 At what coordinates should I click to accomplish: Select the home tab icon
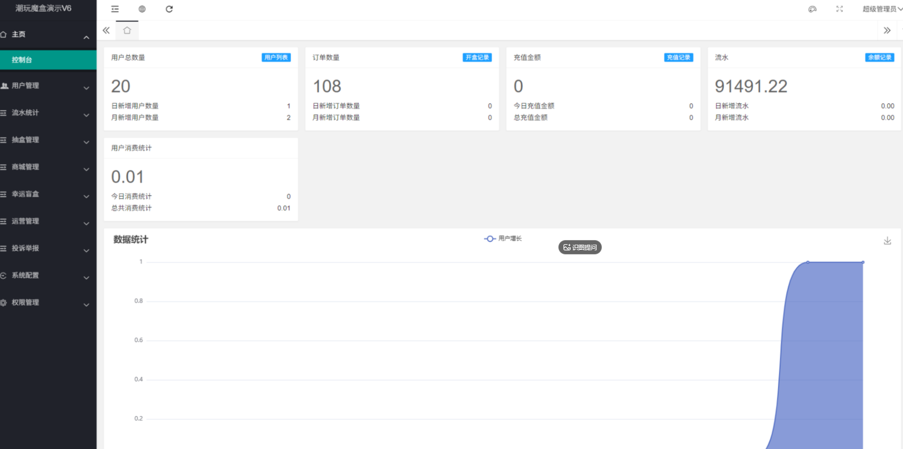tap(127, 31)
